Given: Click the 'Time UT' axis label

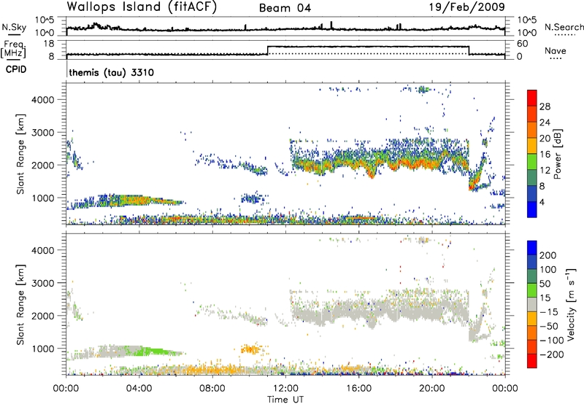Looking at the screenshot, I should pyautogui.click(x=285, y=399).
